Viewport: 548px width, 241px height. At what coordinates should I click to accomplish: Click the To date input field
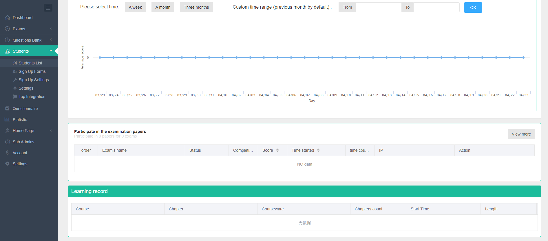point(436,7)
